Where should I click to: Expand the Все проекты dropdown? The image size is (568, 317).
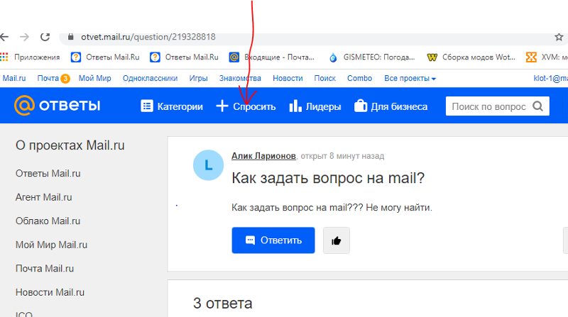tap(410, 78)
